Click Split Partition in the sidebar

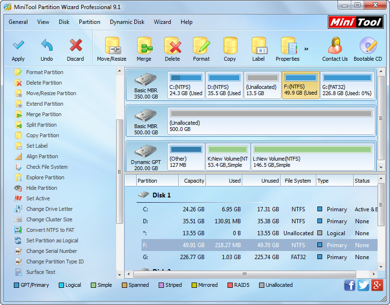tap(41, 125)
